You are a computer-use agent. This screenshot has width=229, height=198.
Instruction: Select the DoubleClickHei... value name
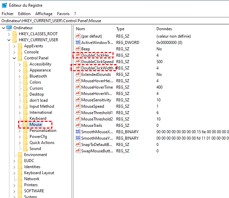[x=97, y=55]
